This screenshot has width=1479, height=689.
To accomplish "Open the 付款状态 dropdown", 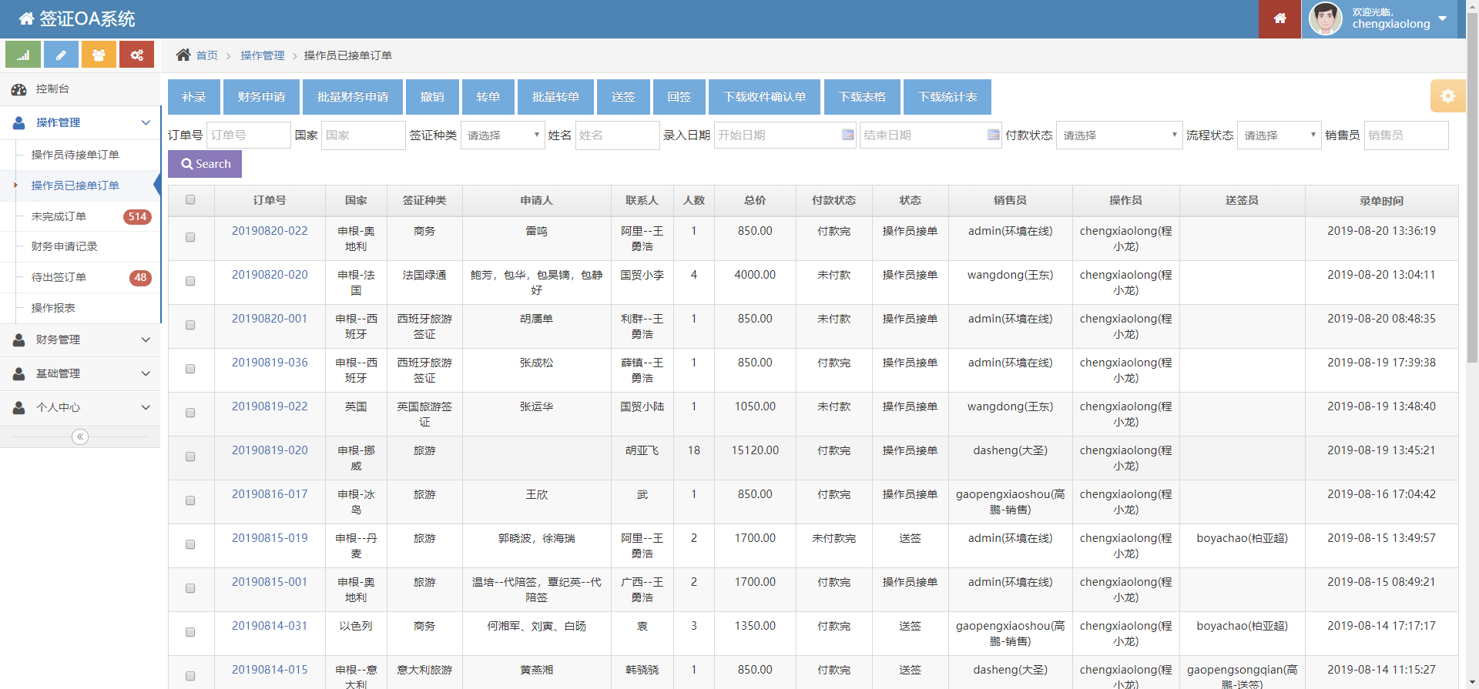I will click(1119, 135).
